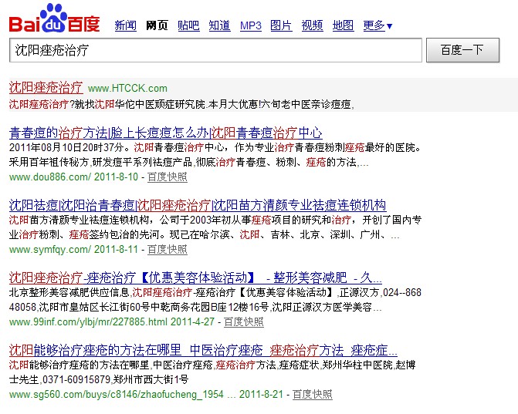Open the 沈阳祛痘 苗方清颜 result title
Viewport: 518px width, 414px height.
pyautogui.click(x=197, y=205)
